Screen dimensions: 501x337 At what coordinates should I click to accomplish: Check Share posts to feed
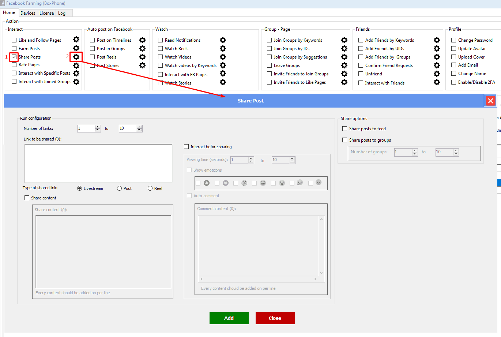(x=344, y=128)
